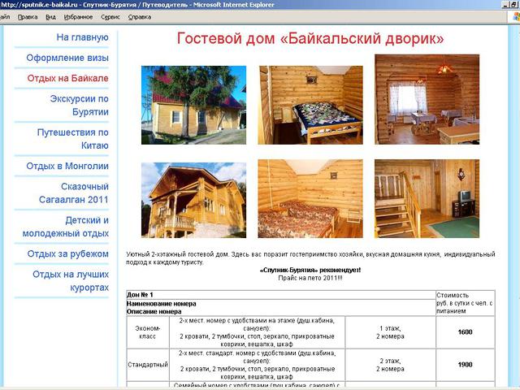Open the Избранное menu
This screenshot has height=390, width=520.
coord(78,17)
